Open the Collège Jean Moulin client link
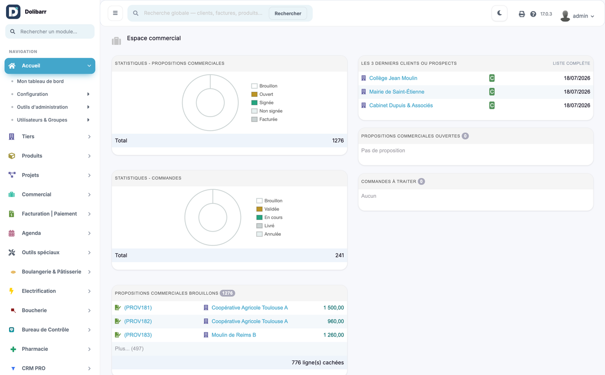The height and width of the screenshot is (375, 605). tap(393, 78)
